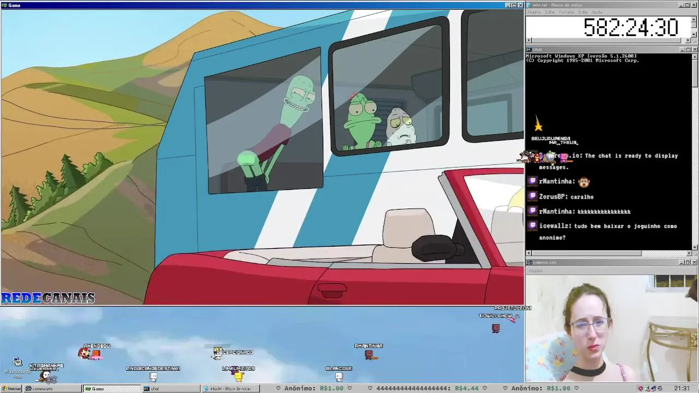Click the REDECANAIS logo in Game window

click(48, 298)
